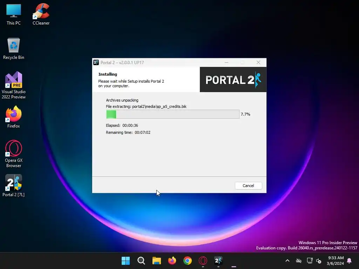The height and width of the screenshot is (269, 359).
Task: Close the Portal 2 setup window
Action: pyautogui.click(x=258, y=62)
